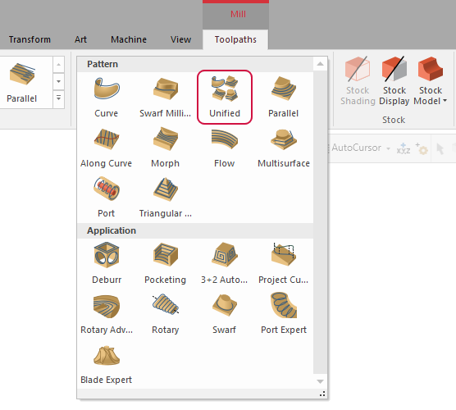
Task: Select the Morph toolpath
Action: (165, 148)
